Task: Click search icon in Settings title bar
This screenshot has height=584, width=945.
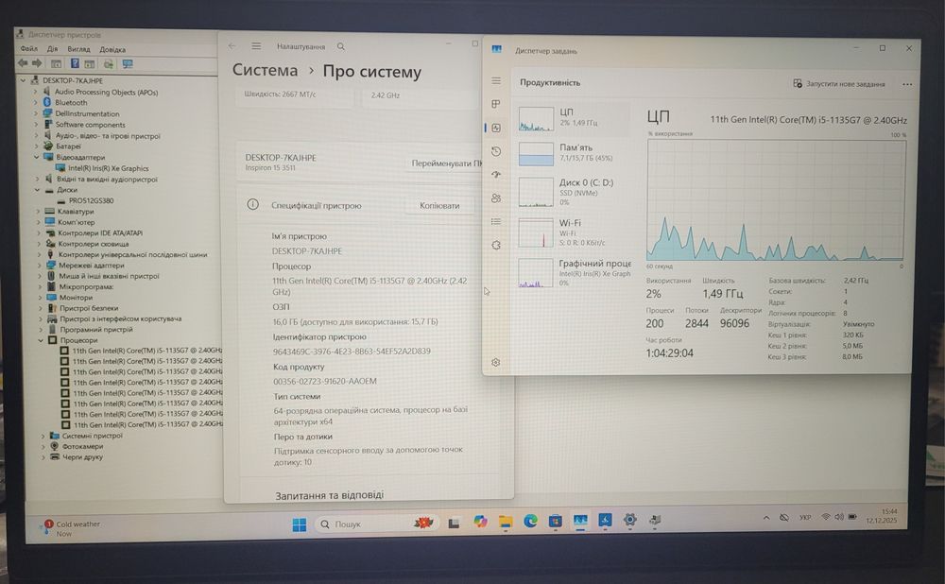Action: (x=341, y=46)
